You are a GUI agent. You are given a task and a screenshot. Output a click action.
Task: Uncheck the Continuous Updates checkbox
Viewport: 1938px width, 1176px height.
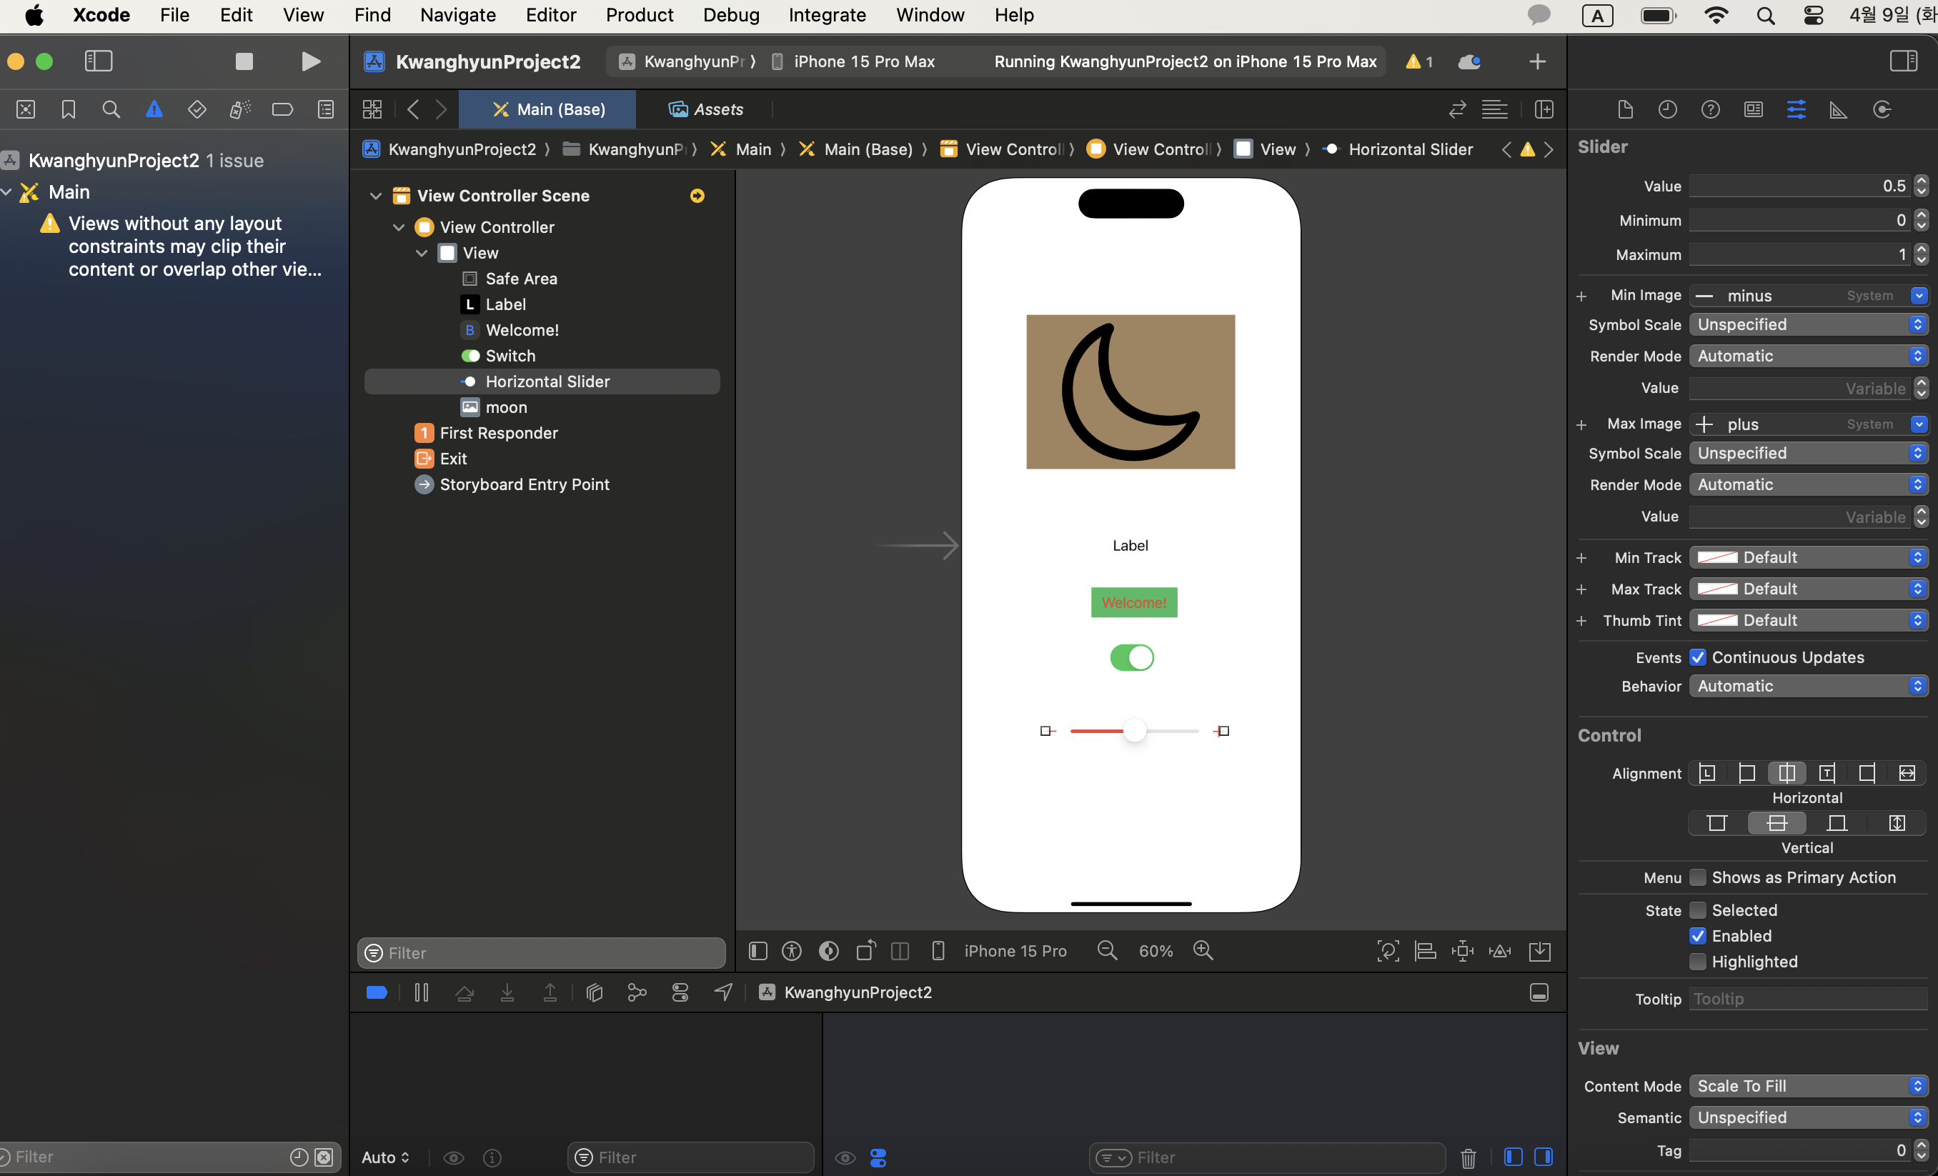point(1697,657)
